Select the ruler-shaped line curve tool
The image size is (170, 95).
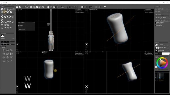[2, 22]
